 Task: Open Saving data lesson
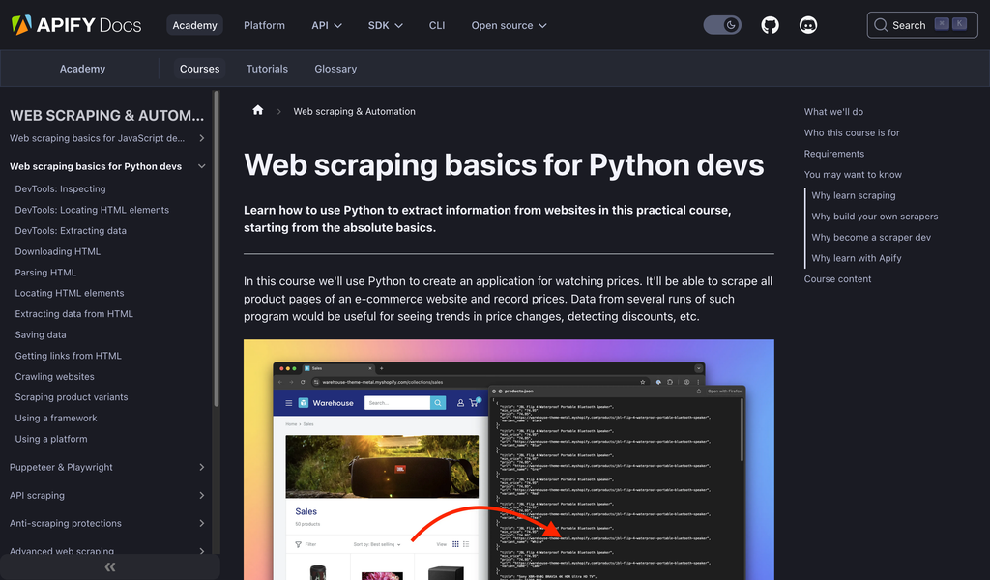click(x=41, y=334)
